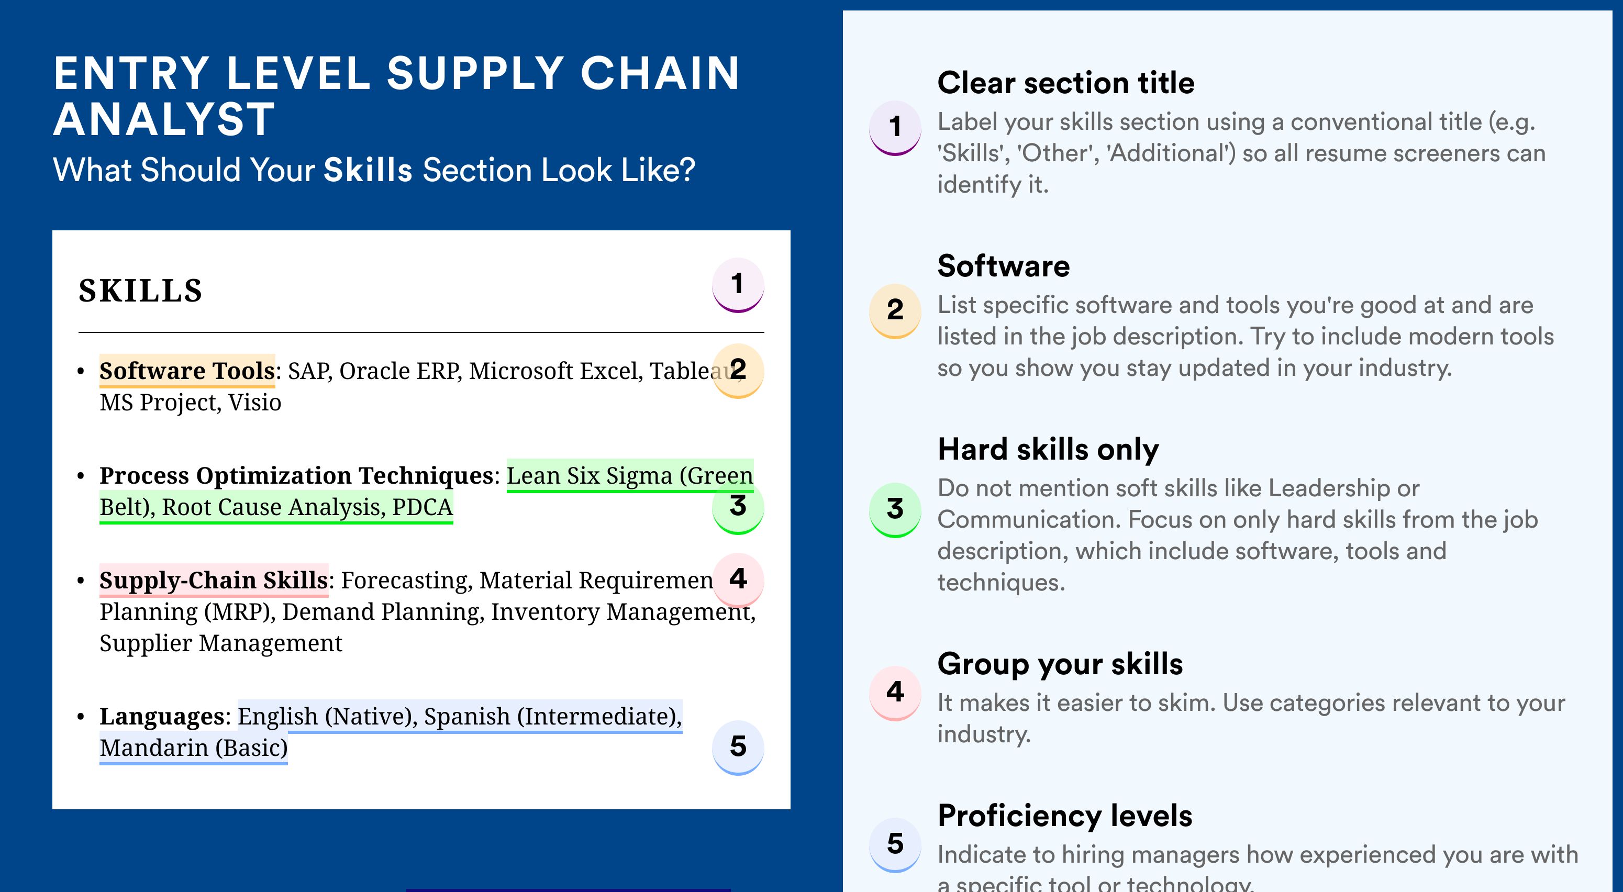
Task: Click the highlighted 'Mandarin (Basic)' text
Action: [193, 748]
